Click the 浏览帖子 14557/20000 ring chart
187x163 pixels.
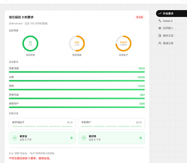pyautogui.click(x=123, y=44)
